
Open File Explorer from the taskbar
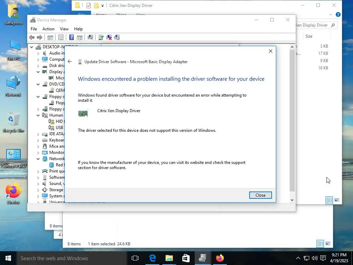coord(169,258)
